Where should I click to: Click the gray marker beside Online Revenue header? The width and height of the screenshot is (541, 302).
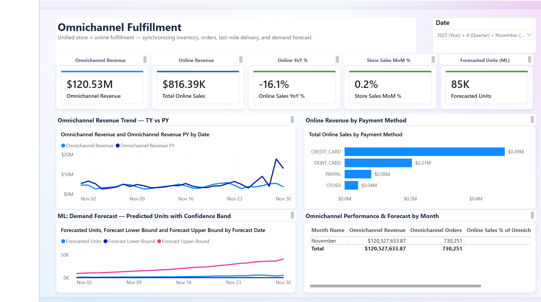click(x=241, y=59)
